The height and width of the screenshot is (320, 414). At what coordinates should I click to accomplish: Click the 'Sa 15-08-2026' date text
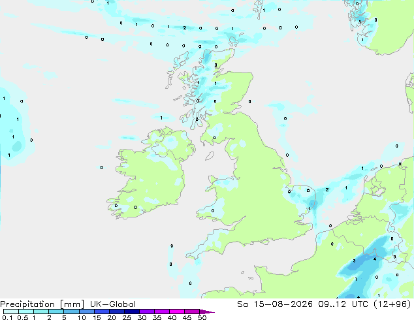(x=275, y=304)
